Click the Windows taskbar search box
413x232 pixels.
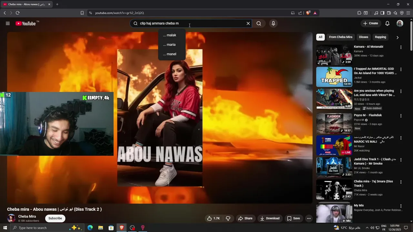(x=47, y=228)
